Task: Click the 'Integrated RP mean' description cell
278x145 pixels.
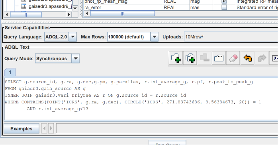Action: (x=257, y=2)
